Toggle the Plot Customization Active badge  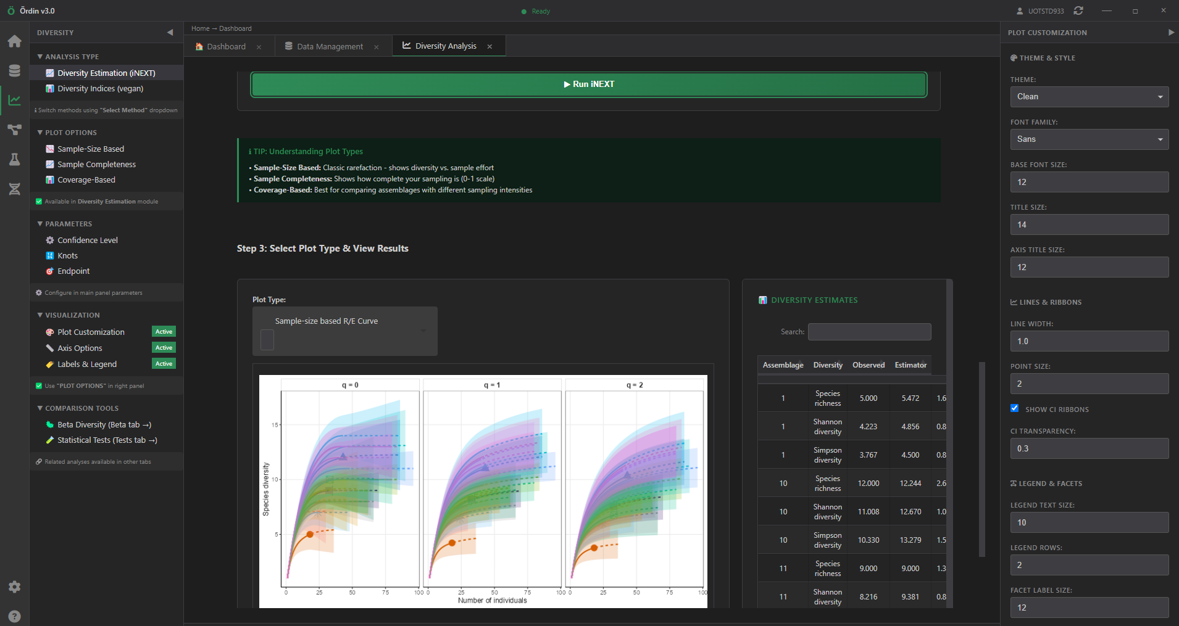pos(164,332)
